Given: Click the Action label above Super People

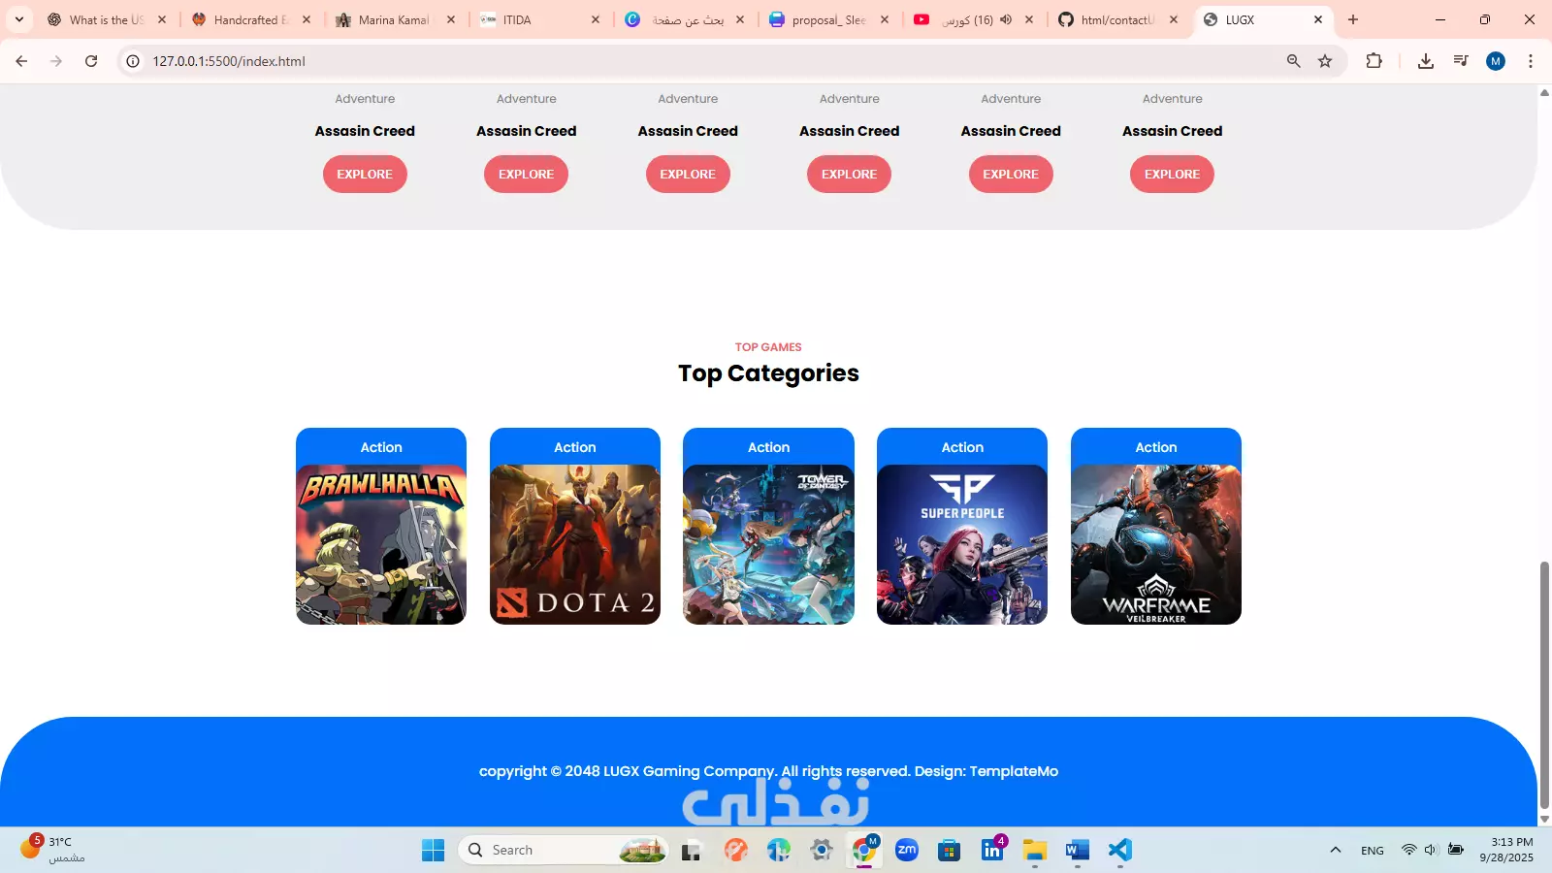Looking at the screenshot, I should pos(962,447).
